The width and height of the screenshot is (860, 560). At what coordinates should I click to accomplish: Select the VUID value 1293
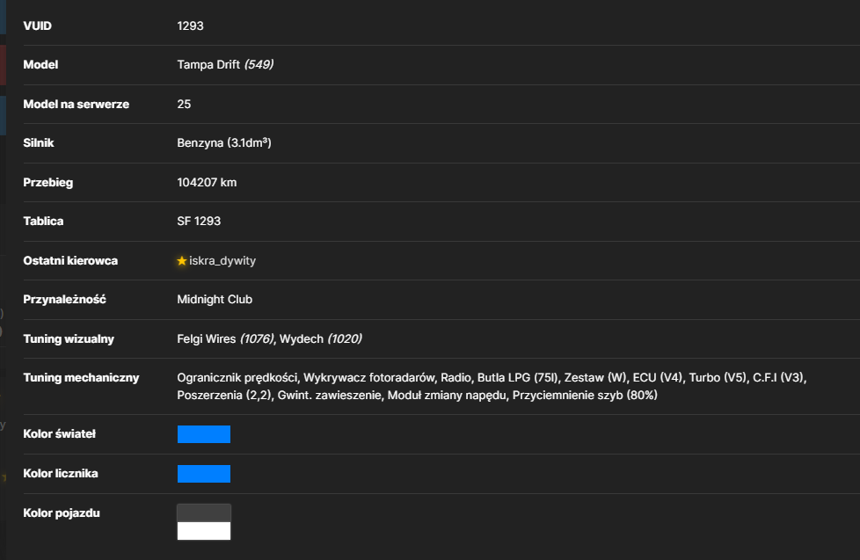pos(190,25)
